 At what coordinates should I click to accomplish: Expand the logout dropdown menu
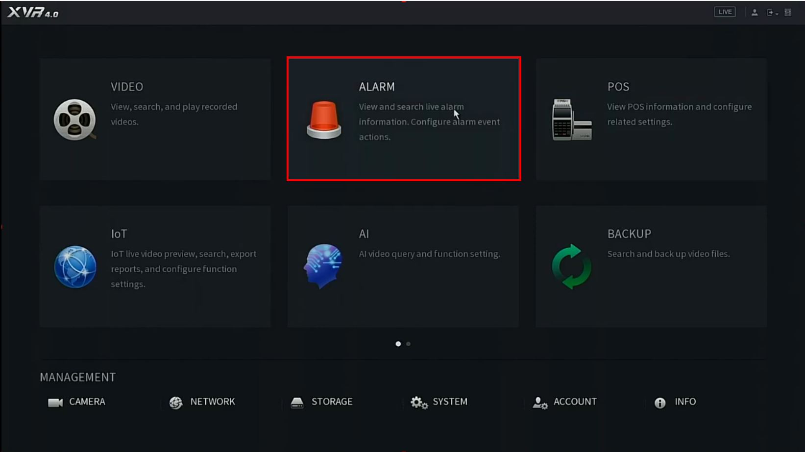pyautogui.click(x=772, y=12)
